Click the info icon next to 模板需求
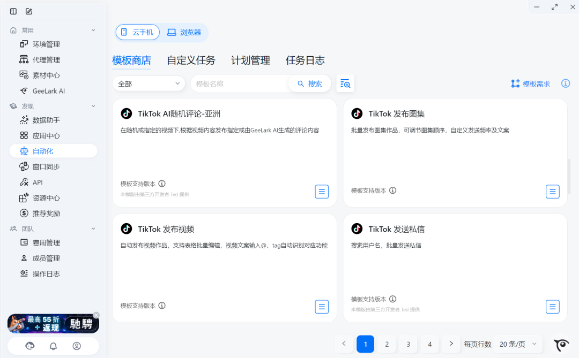Screen dimensions: 579x358 [x=565, y=83]
